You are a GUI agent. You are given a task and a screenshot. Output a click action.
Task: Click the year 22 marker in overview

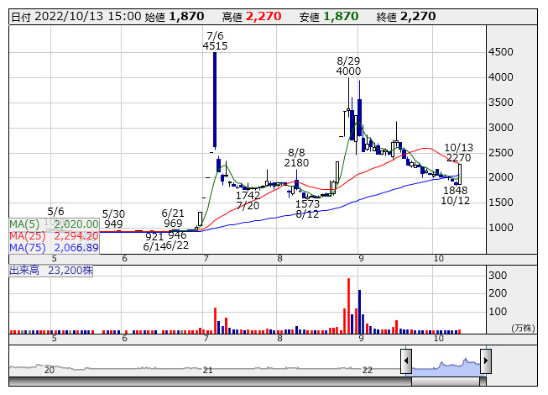pyautogui.click(x=368, y=370)
